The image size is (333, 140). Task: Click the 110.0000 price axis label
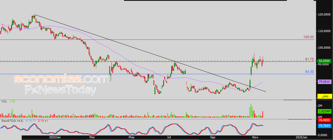tap(324, 31)
